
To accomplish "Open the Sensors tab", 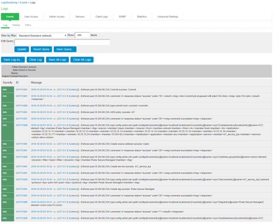I will 80,17.
